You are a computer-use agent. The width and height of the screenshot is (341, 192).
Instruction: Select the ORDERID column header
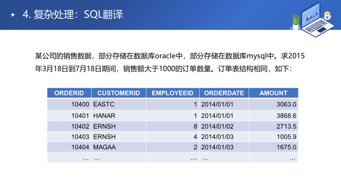69,93
